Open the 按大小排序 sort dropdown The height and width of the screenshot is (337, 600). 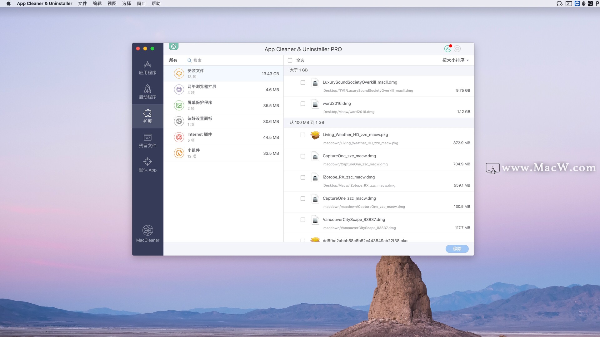click(x=455, y=60)
